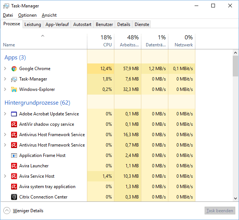Click Chrome's 12,4% CPU value
Image resolution: width=239 pixels, height=220 pixels.
tap(106, 69)
